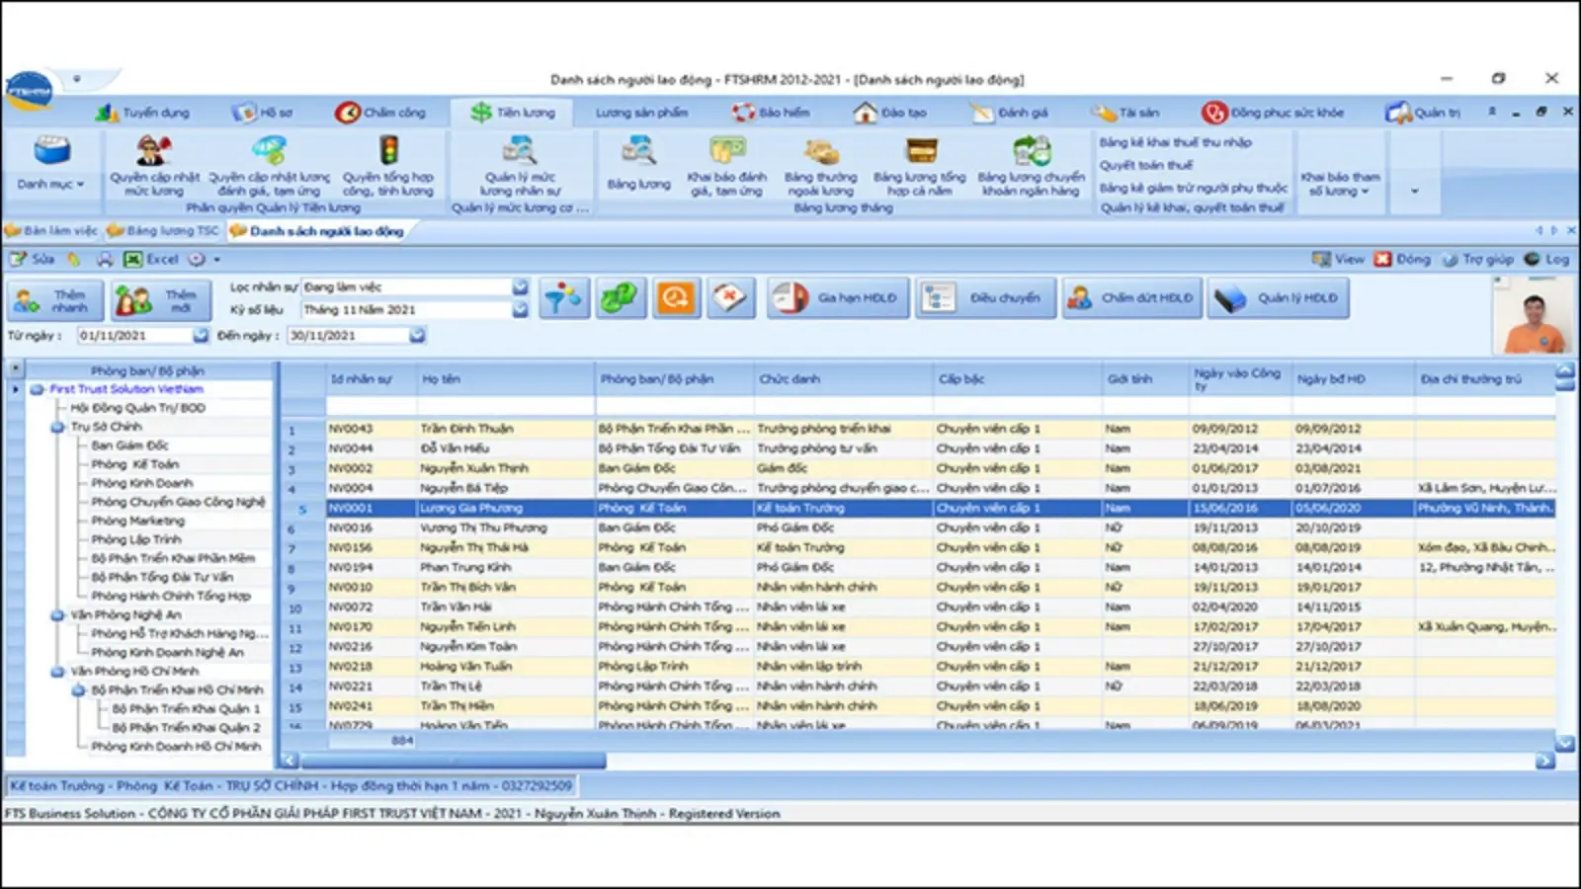Click the orange clock icon button

676,297
